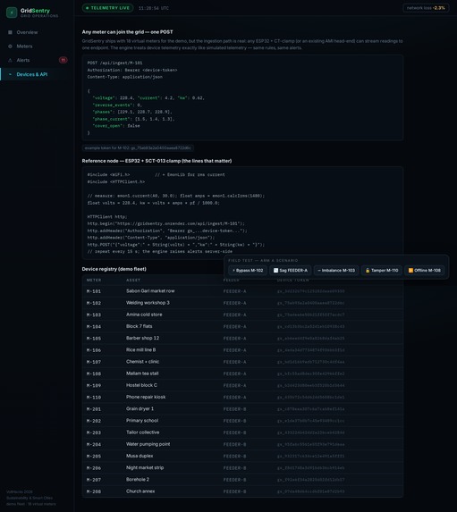Click Tailor collective asset name

pyautogui.click(x=143, y=432)
